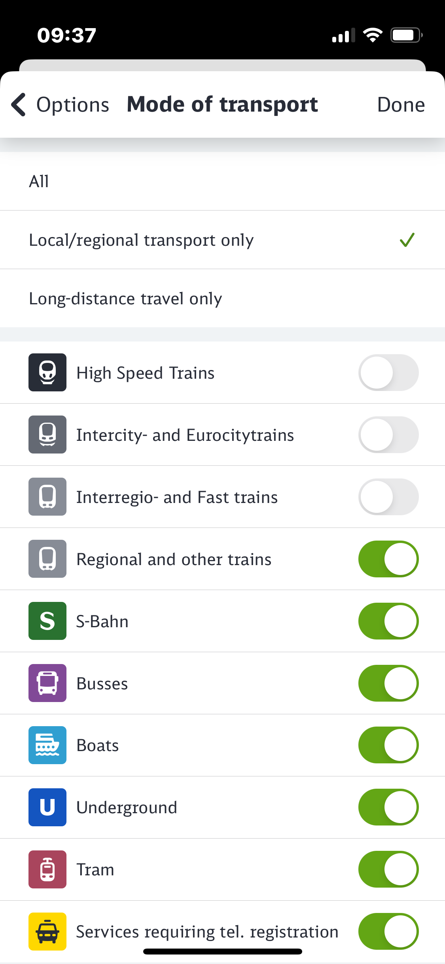Tap the purple Busses icon

coord(47,683)
